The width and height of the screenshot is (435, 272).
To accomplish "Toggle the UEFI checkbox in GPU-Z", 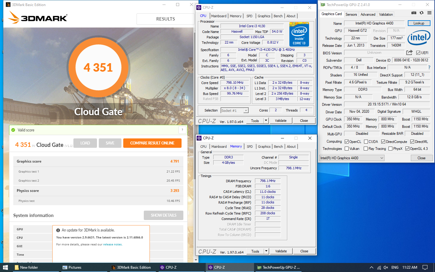I will pyautogui.click(x=418, y=53).
